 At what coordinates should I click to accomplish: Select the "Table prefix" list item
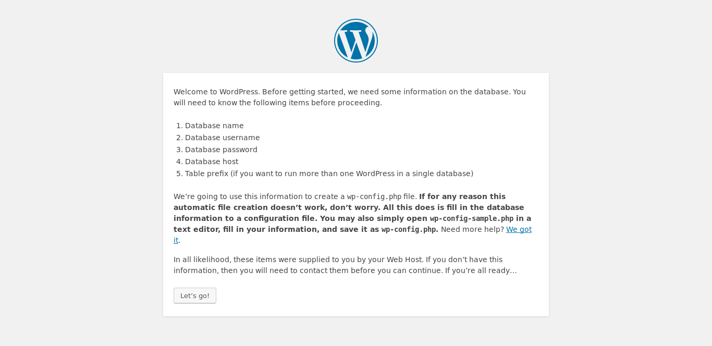point(329,174)
